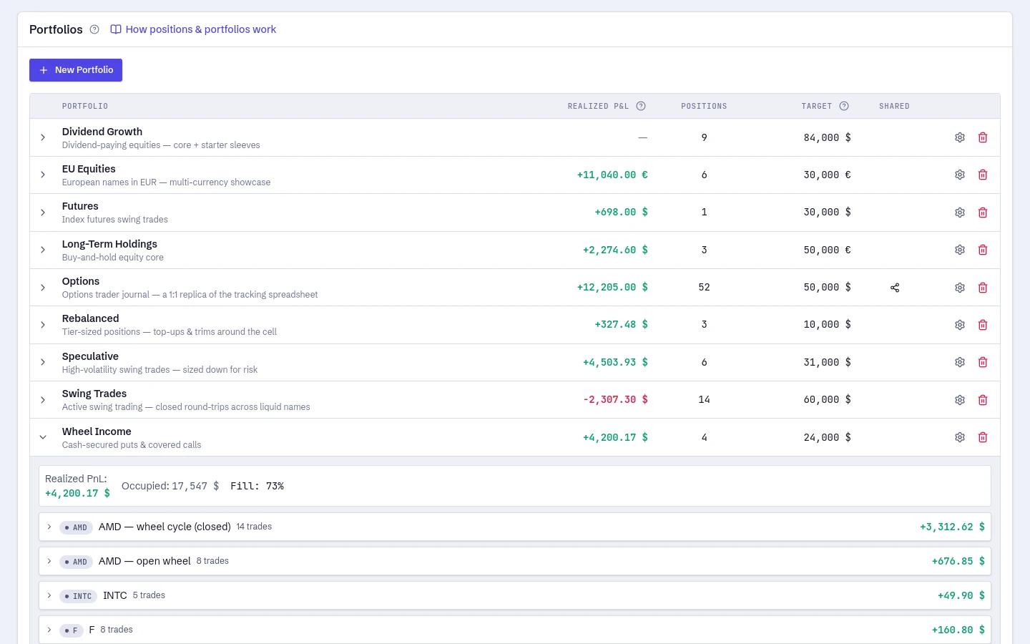Viewport: 1030px width, 644px height.
Task: Expand the F position with 8 trades
Action: tap(49, 630)
